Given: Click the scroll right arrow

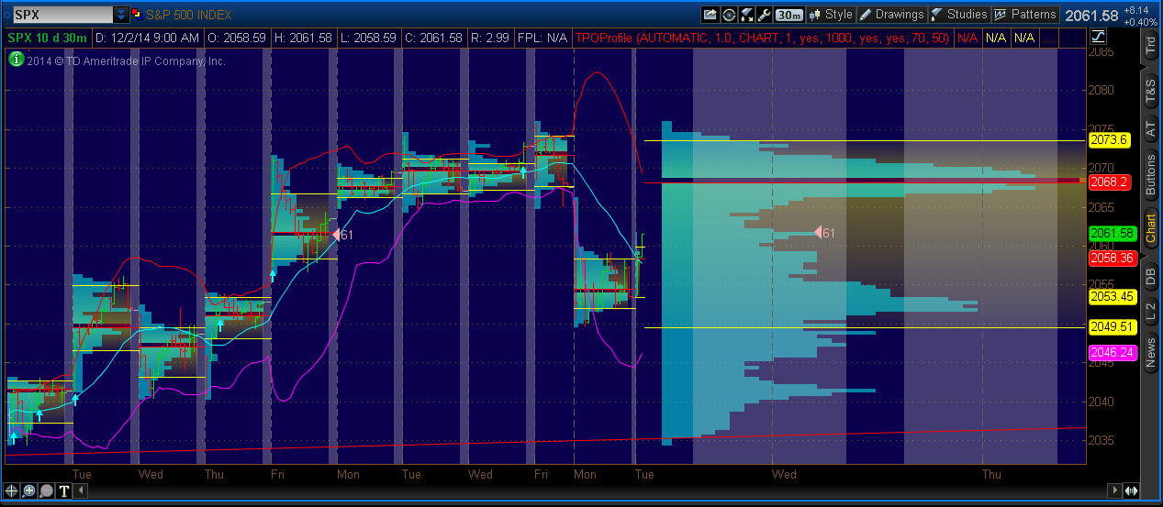Looking at the screenshot, I should (1115, 490).
